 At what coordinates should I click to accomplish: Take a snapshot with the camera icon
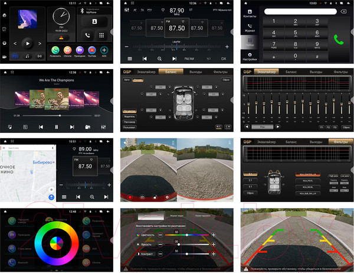coord(142,196)
